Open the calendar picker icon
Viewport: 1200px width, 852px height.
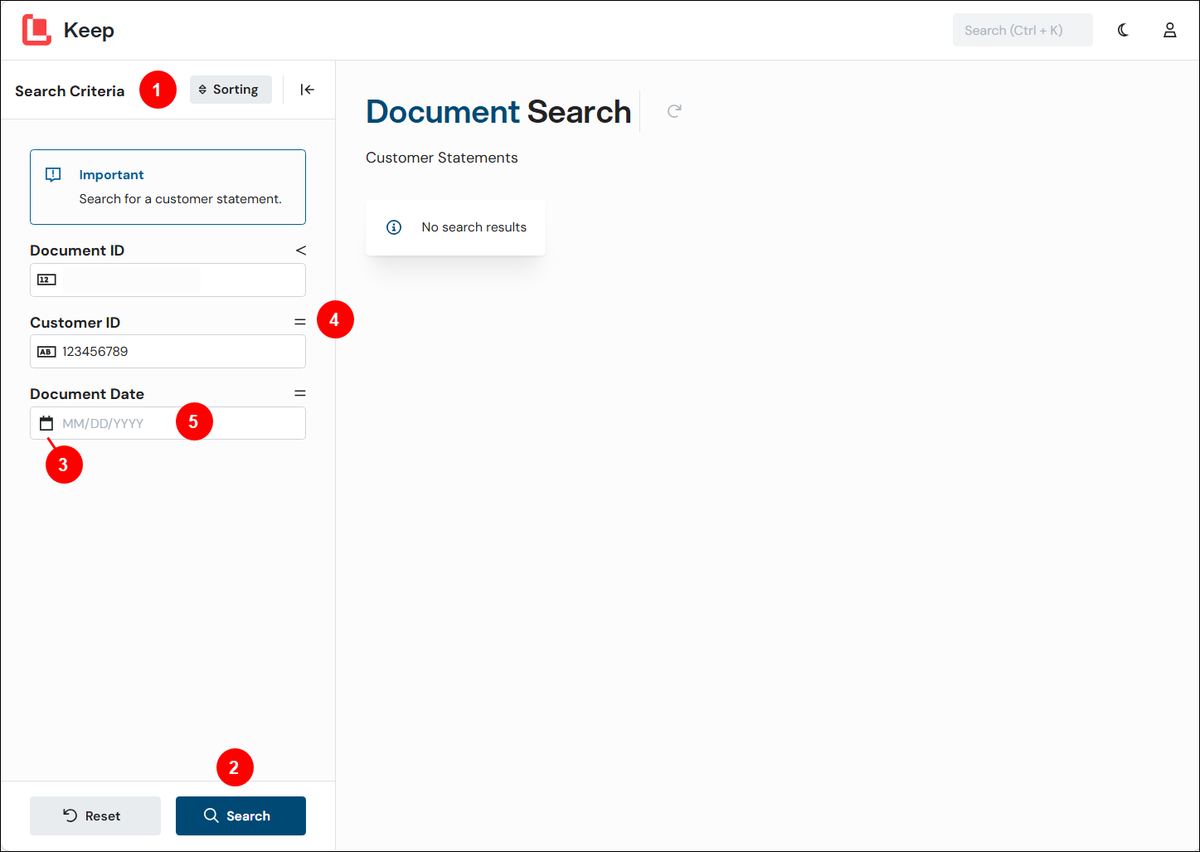(x=46, y=423)
